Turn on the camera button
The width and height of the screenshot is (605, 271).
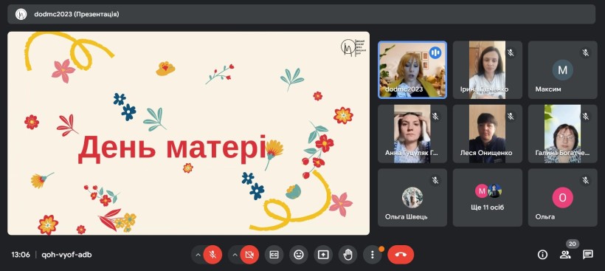click(x=249, y=255)
